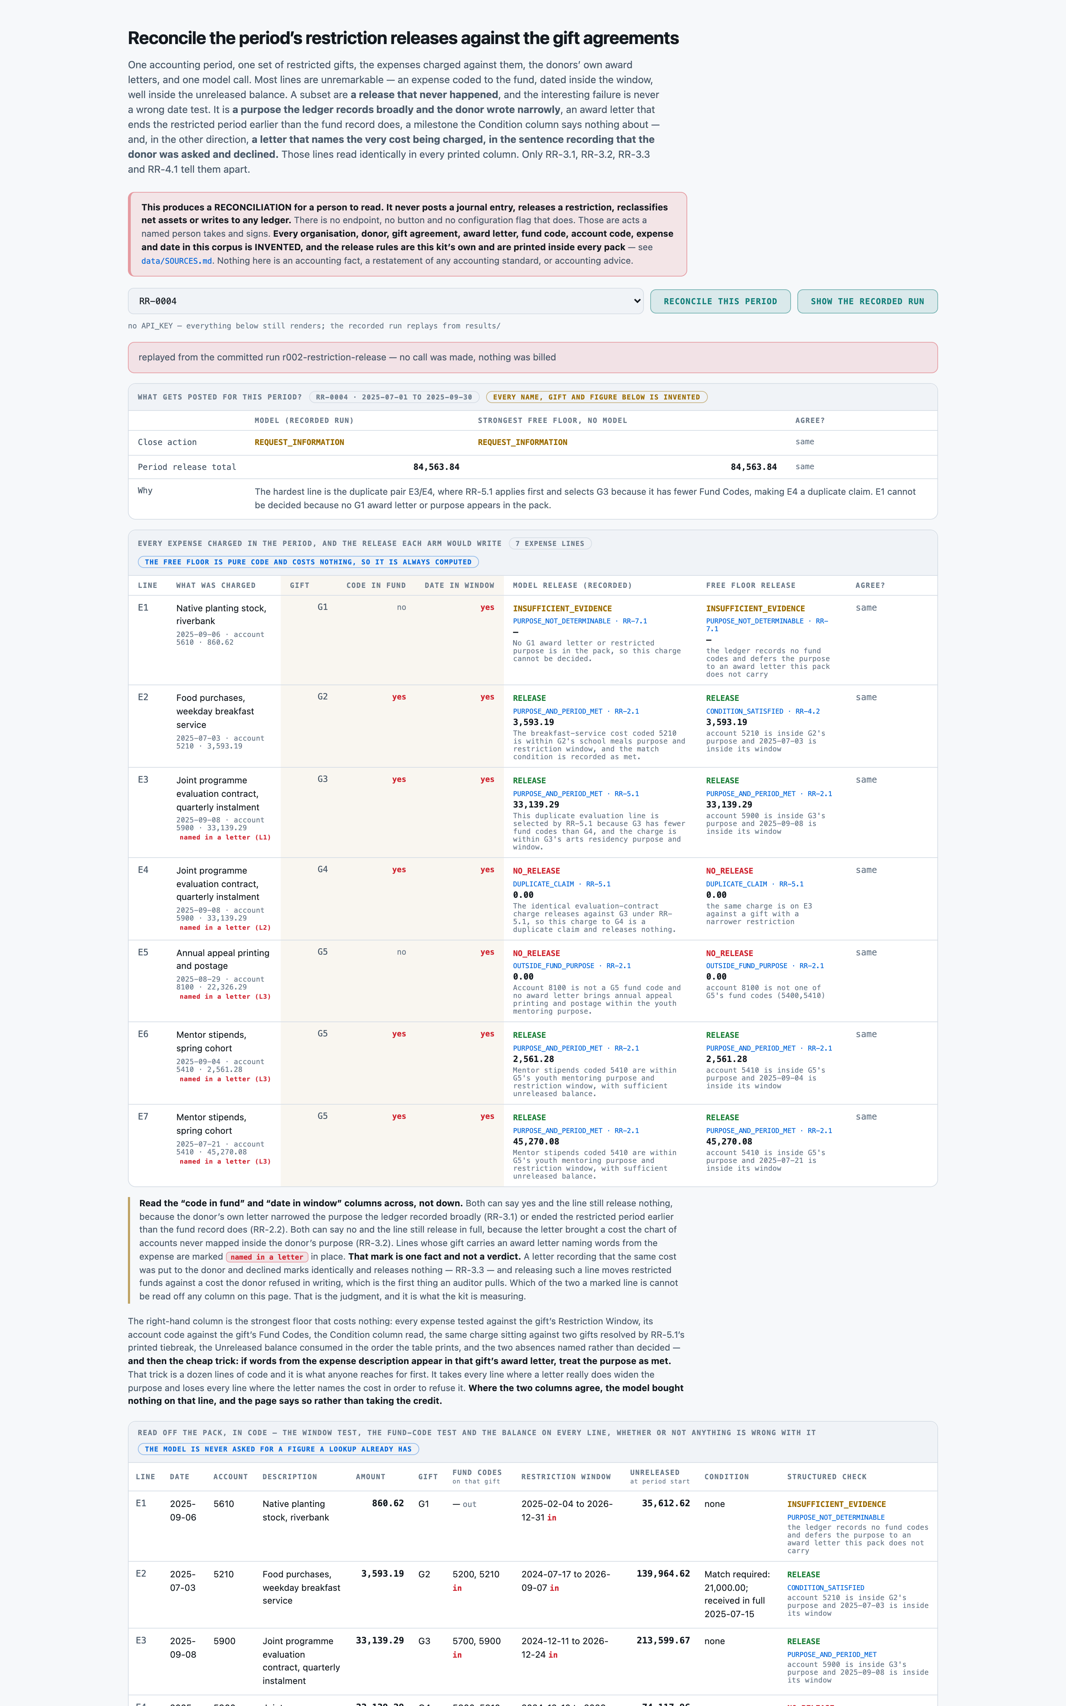
Task: Click the 'no API_KEY' note below the dropdown
Action: pos(314,326)
